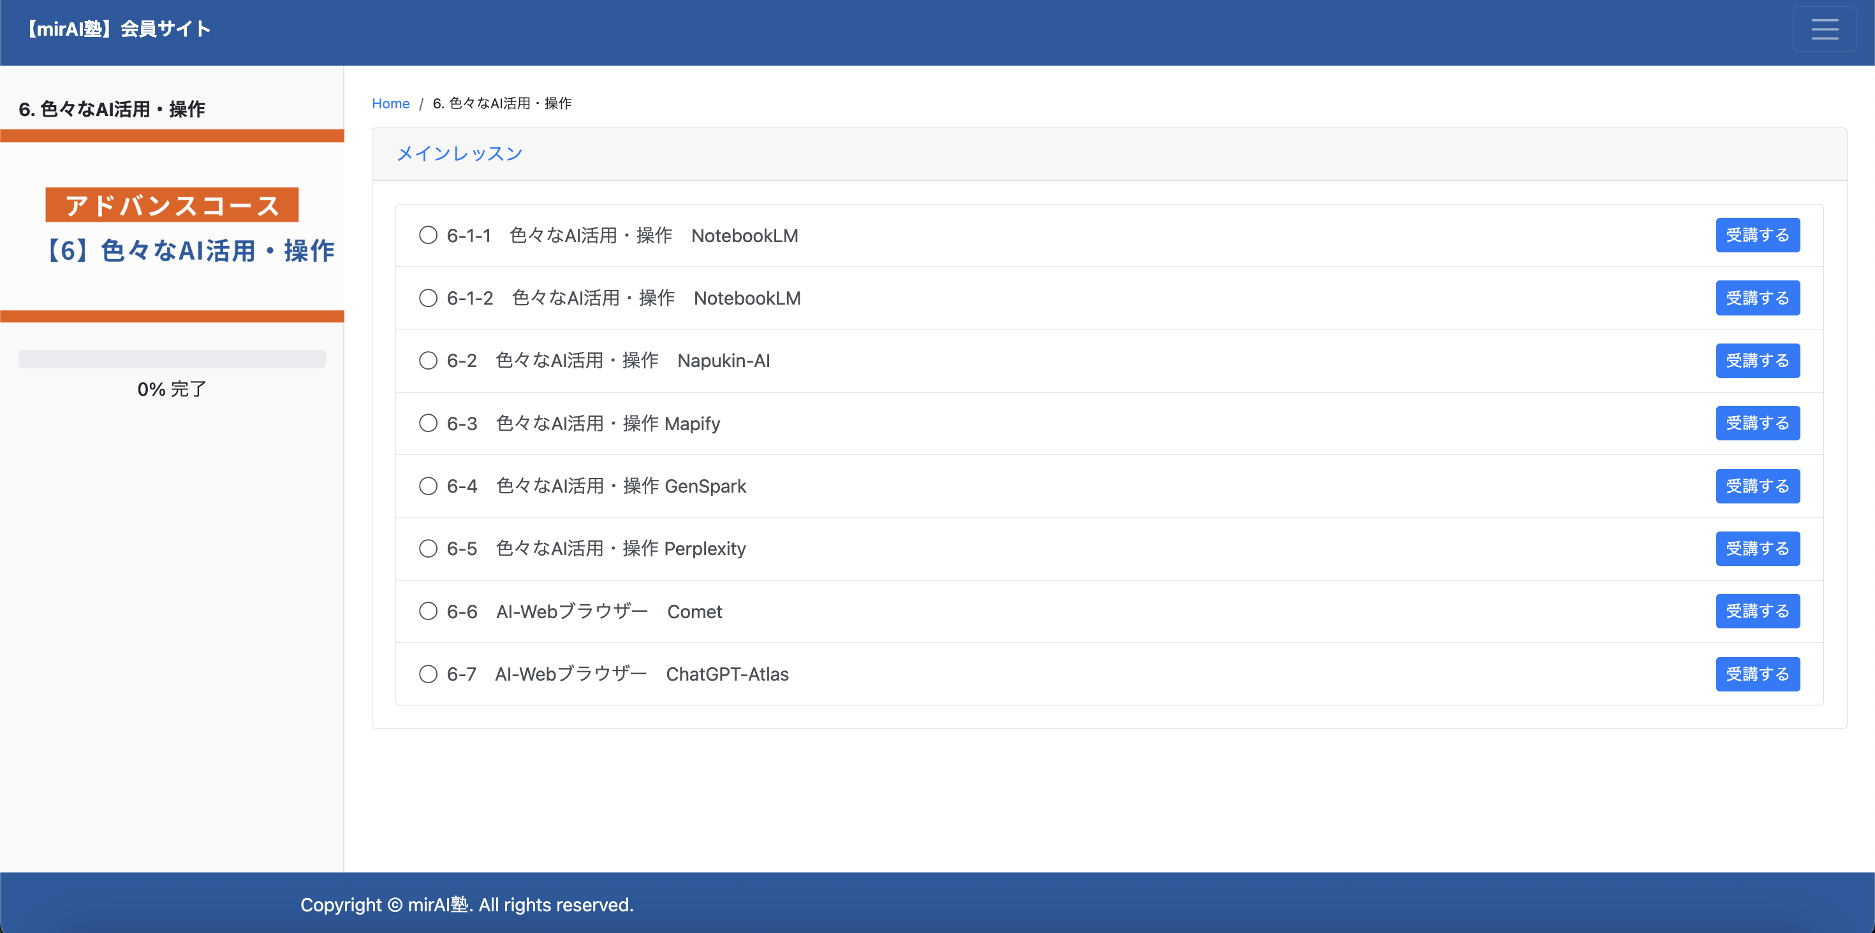Enroll in 6-4 GenSpark lesson
1875x933 pixels.
click(x=1757, y=486)
